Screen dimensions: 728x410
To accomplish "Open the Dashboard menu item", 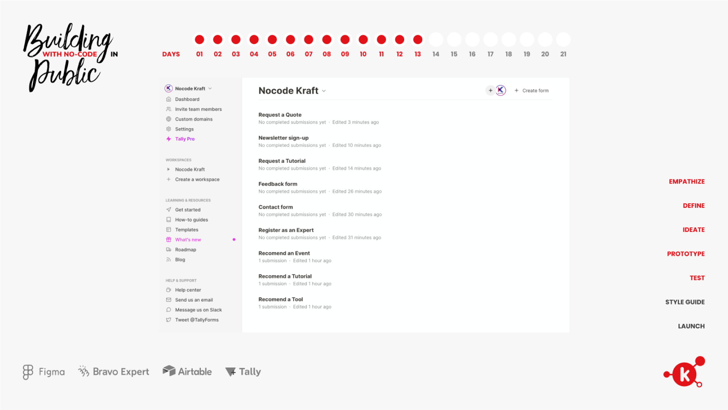I will coord(187,99).
